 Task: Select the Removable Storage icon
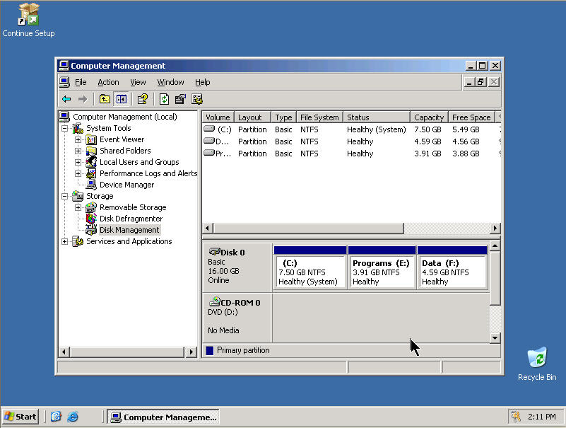pyautogui.click(x=91, y=207)
